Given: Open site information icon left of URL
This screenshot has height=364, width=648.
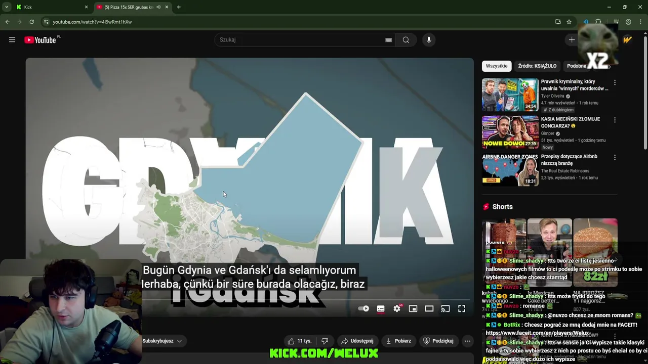Looking at the screenshot, I should [46, 22].
